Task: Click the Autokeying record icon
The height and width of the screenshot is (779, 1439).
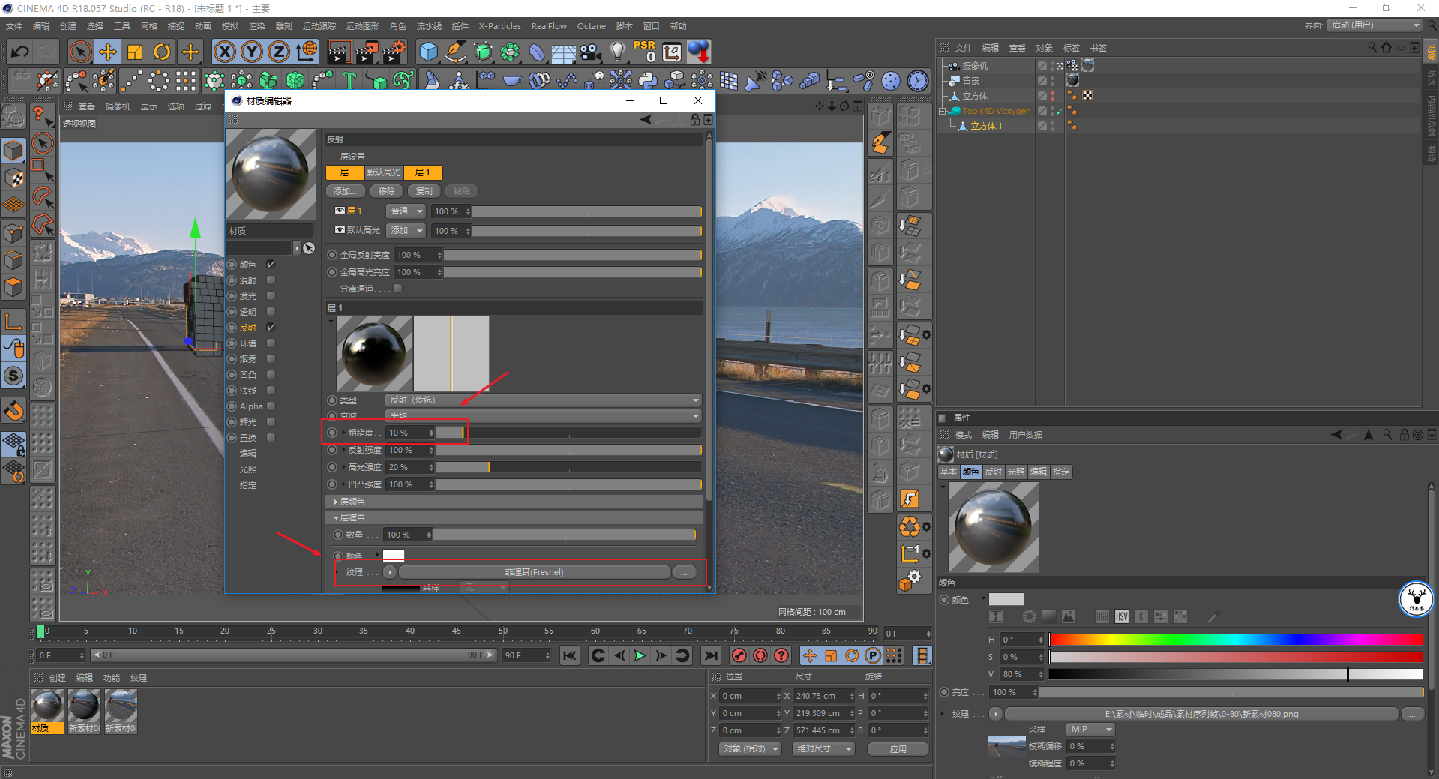Action: pyautogui.click(x=760, y=655)
